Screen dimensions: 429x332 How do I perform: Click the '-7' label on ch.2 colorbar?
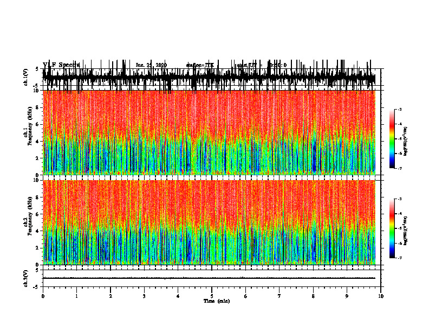tap(399, 258)
